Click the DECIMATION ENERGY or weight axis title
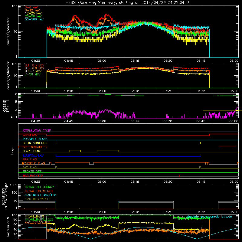Image resolution: width=242 pixels, height=242 pixels. [x=5, y=196]
